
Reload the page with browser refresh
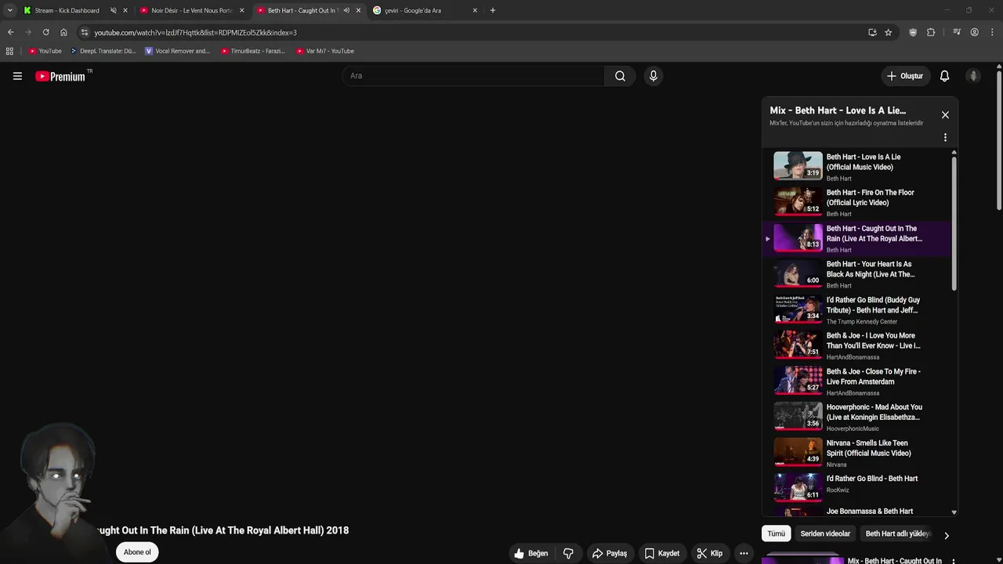point(45,32)
